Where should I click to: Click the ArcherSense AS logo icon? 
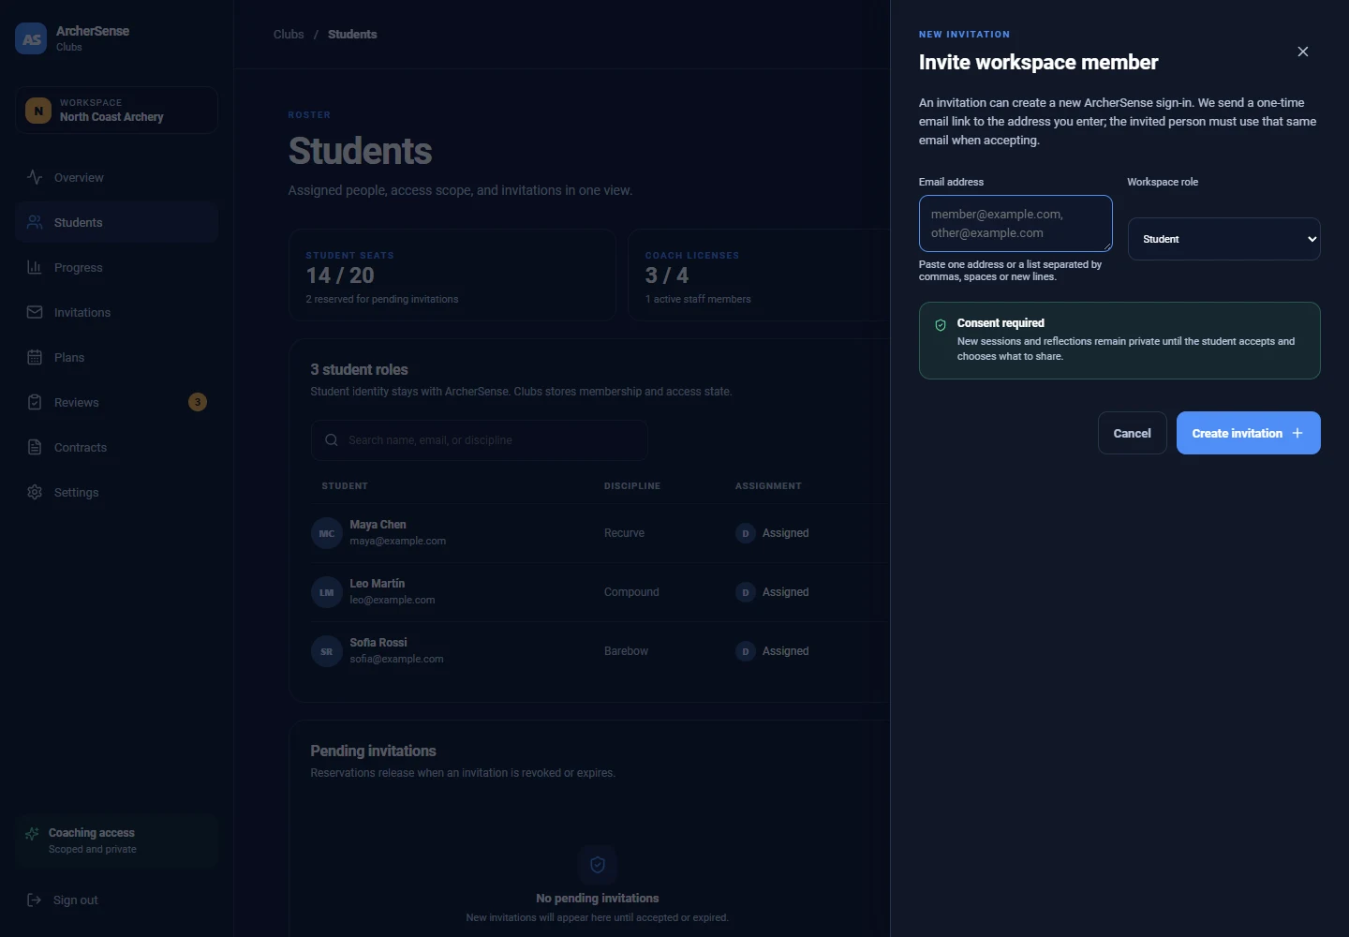[x=31, y=38]
